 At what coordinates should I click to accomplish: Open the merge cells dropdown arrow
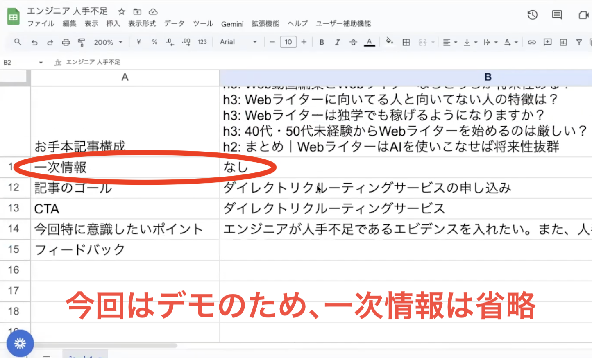(x=433, y=42)
